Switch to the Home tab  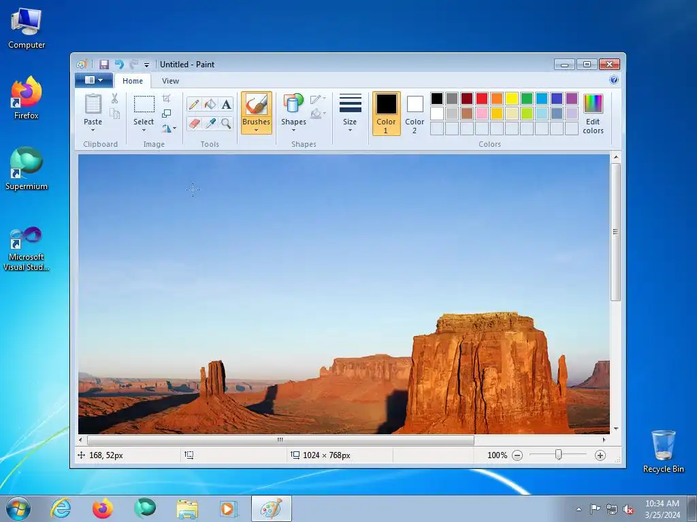point(133,81)
